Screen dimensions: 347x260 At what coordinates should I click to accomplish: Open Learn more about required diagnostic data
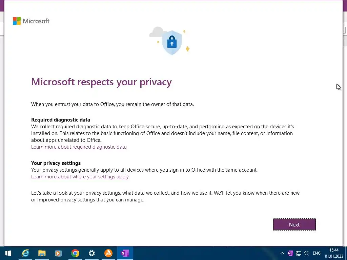pos(79,147)
